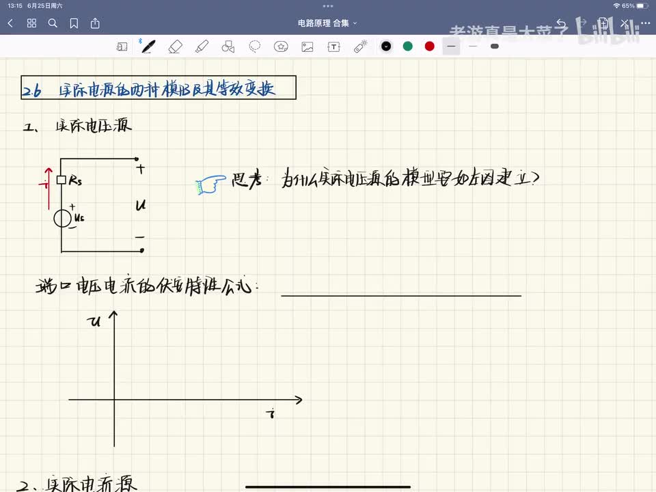Select the thickest stroke thickness

[x=495, y=46]
